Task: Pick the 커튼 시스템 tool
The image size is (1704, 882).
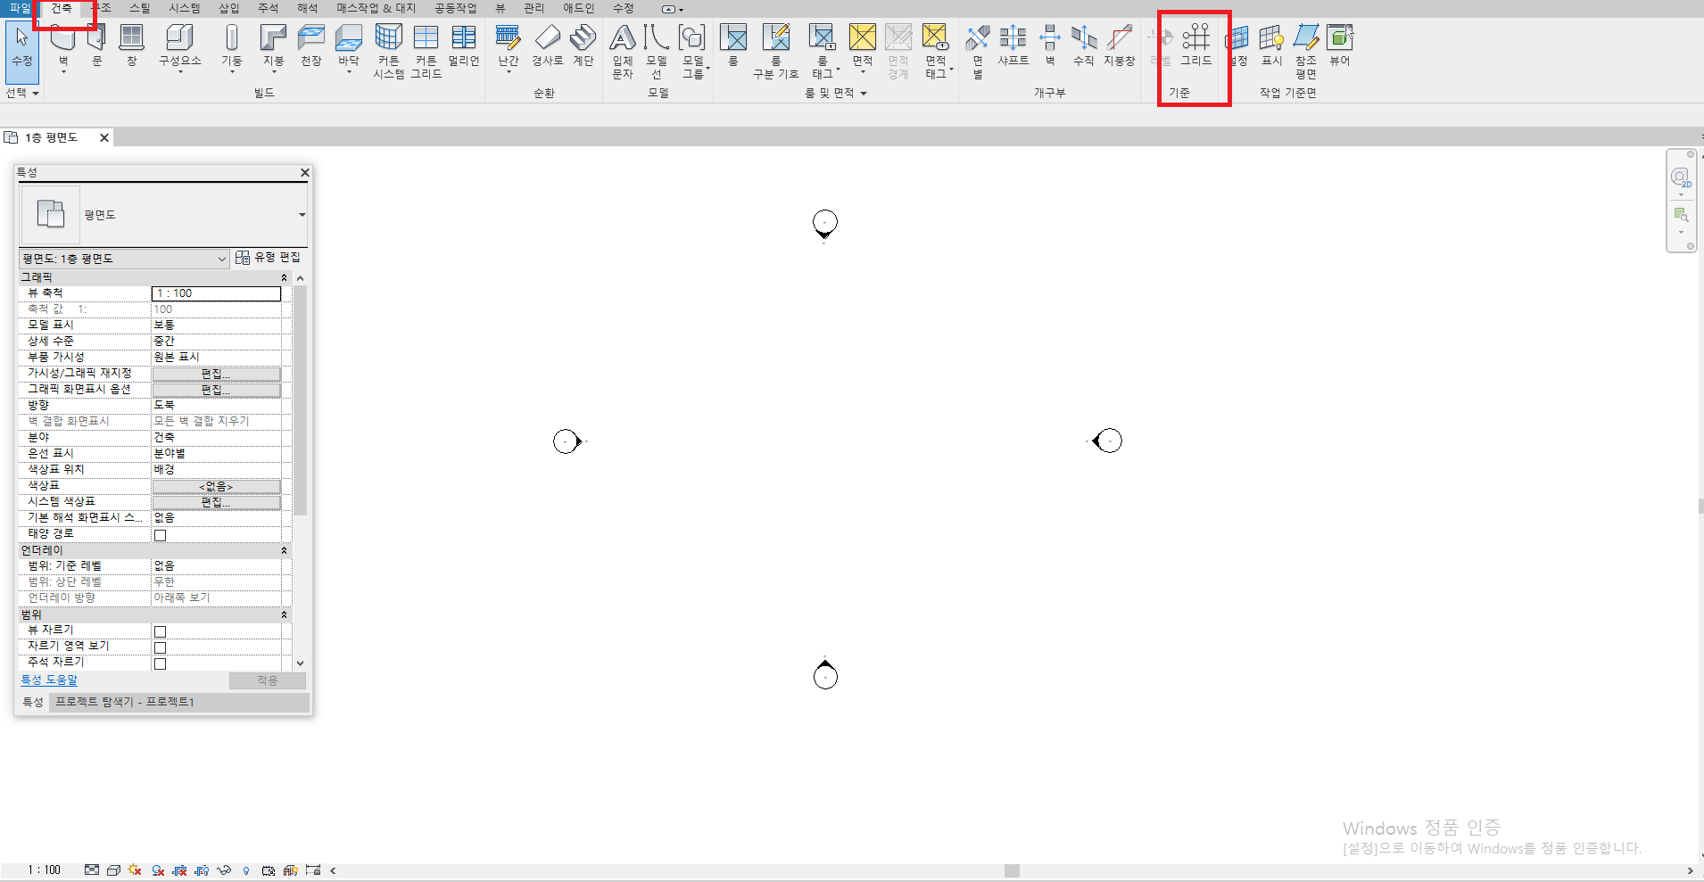Action: pyautogui.click(x=388, y=51)
